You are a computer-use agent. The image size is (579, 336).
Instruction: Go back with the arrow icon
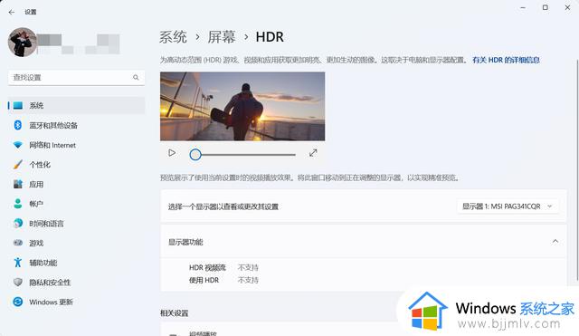[x=12, y=12]
